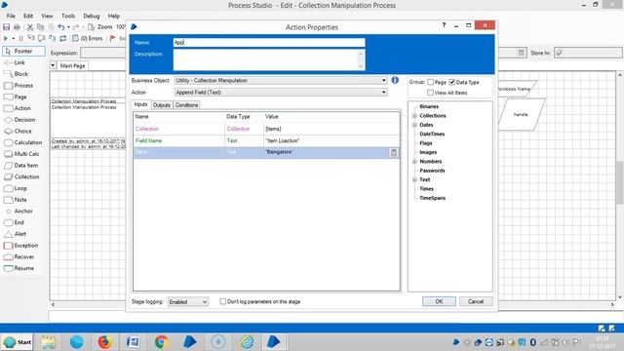The height and width of the screenshot is (351, 624).
Task: Run the process with the green Go arrow
Action: click(6, 38)
